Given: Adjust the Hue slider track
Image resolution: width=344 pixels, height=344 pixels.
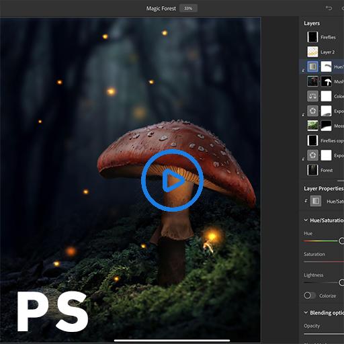Looking at the screenshot, I should tap(324, 241).
